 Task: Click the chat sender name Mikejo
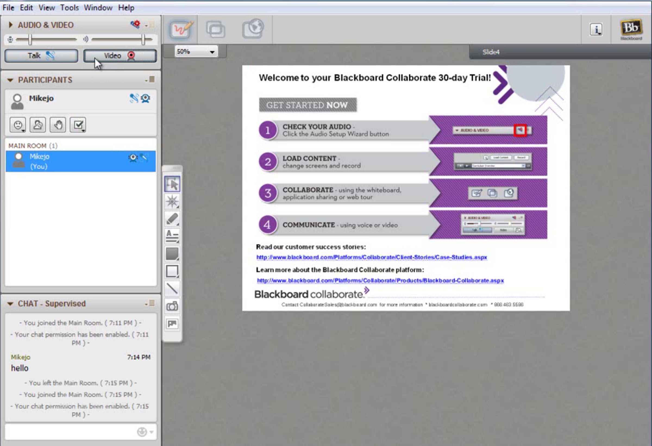point(21,357)
